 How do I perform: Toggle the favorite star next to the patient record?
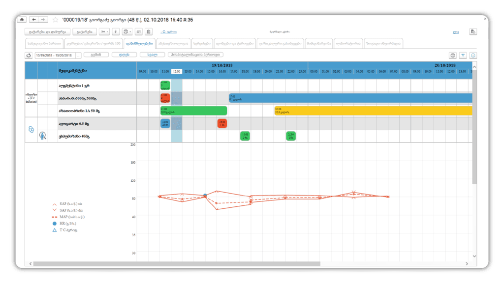(x=56, y=20)
